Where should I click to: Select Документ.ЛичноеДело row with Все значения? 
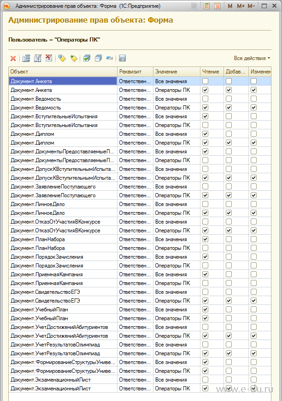(140, 204)
